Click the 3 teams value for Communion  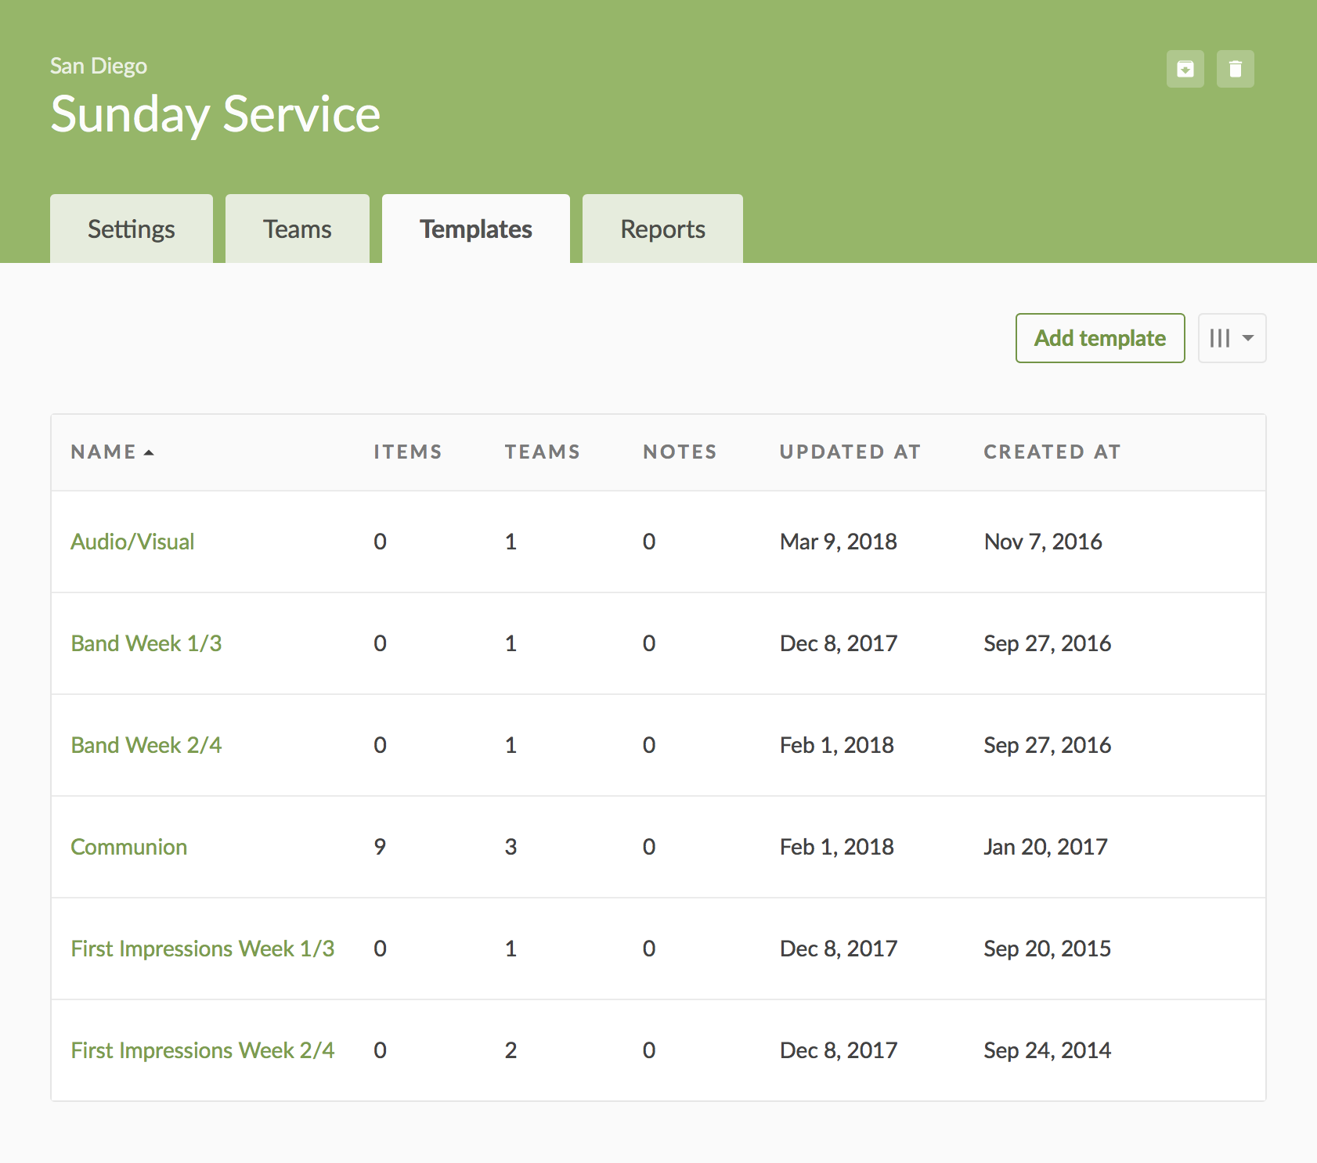(511, 847)
